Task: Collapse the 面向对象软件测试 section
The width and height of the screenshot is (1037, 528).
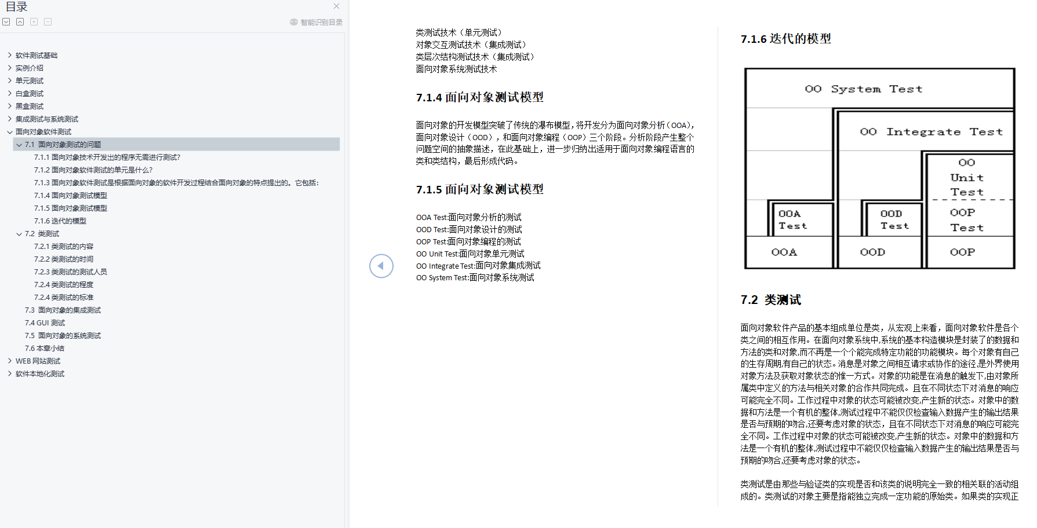Action: [x=9, y=131]
